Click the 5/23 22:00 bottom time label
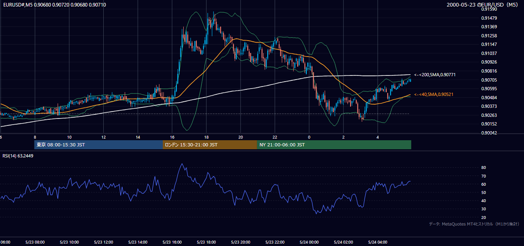The height and width of the screenshot is (246, 524). 275,242
